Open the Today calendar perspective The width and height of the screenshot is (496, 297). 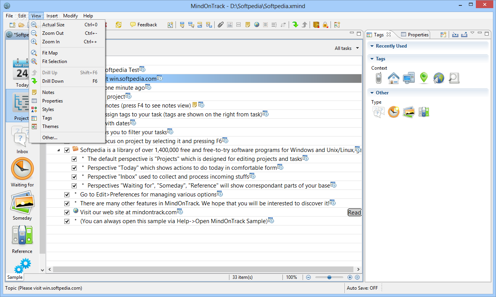22,72
